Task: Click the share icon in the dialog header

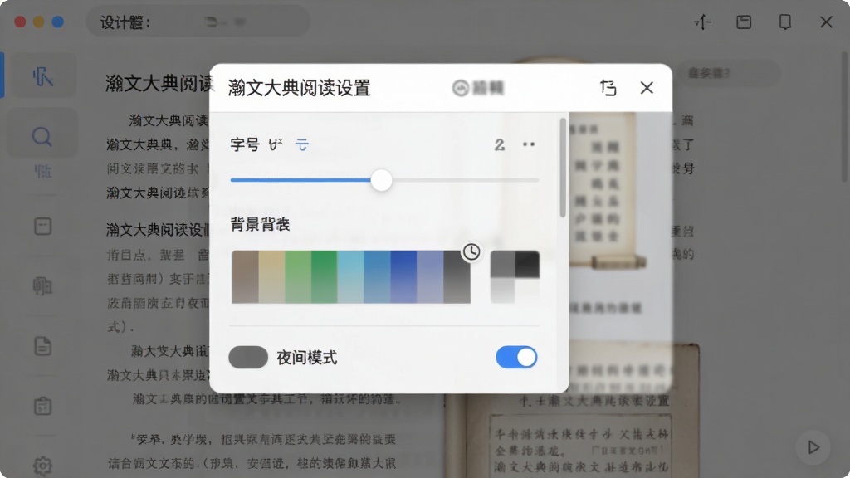Action: point(608,88)
